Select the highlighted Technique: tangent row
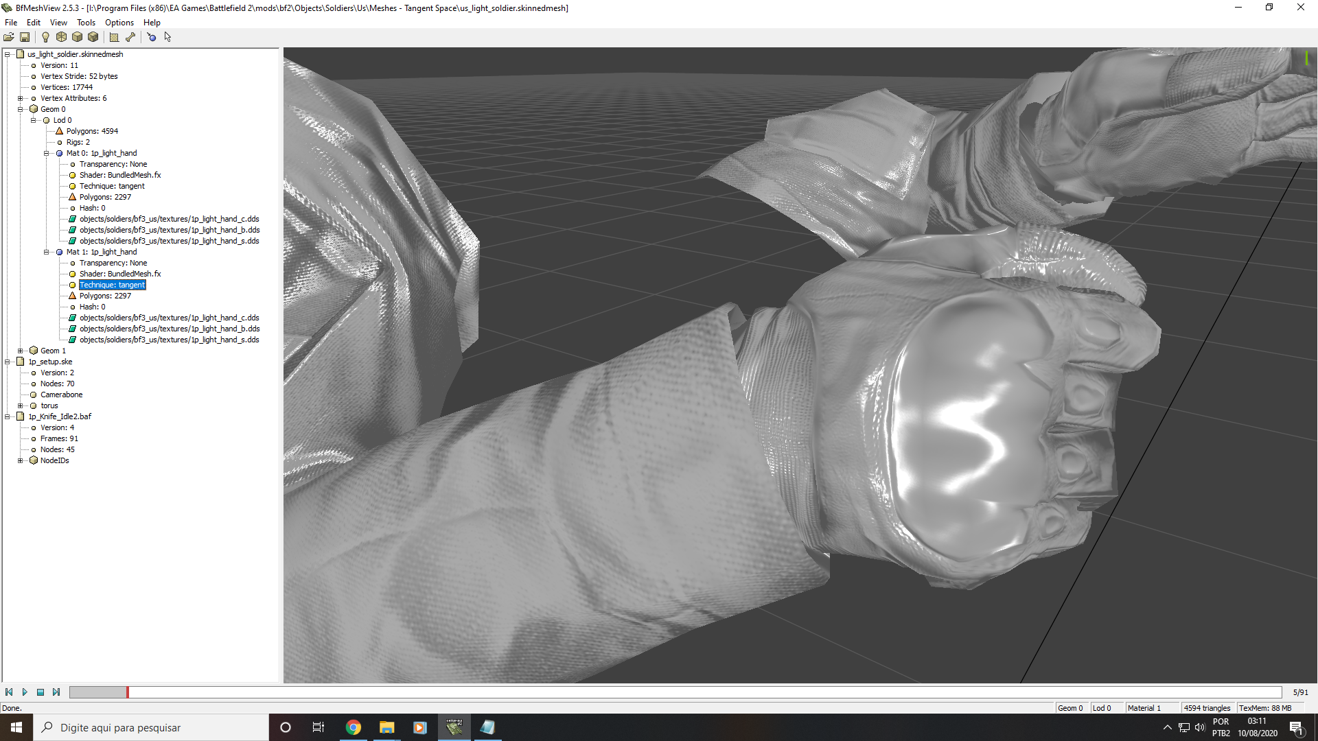This screenshot has width=1318, height=741. pyautogui.click(x=113, y=285)
